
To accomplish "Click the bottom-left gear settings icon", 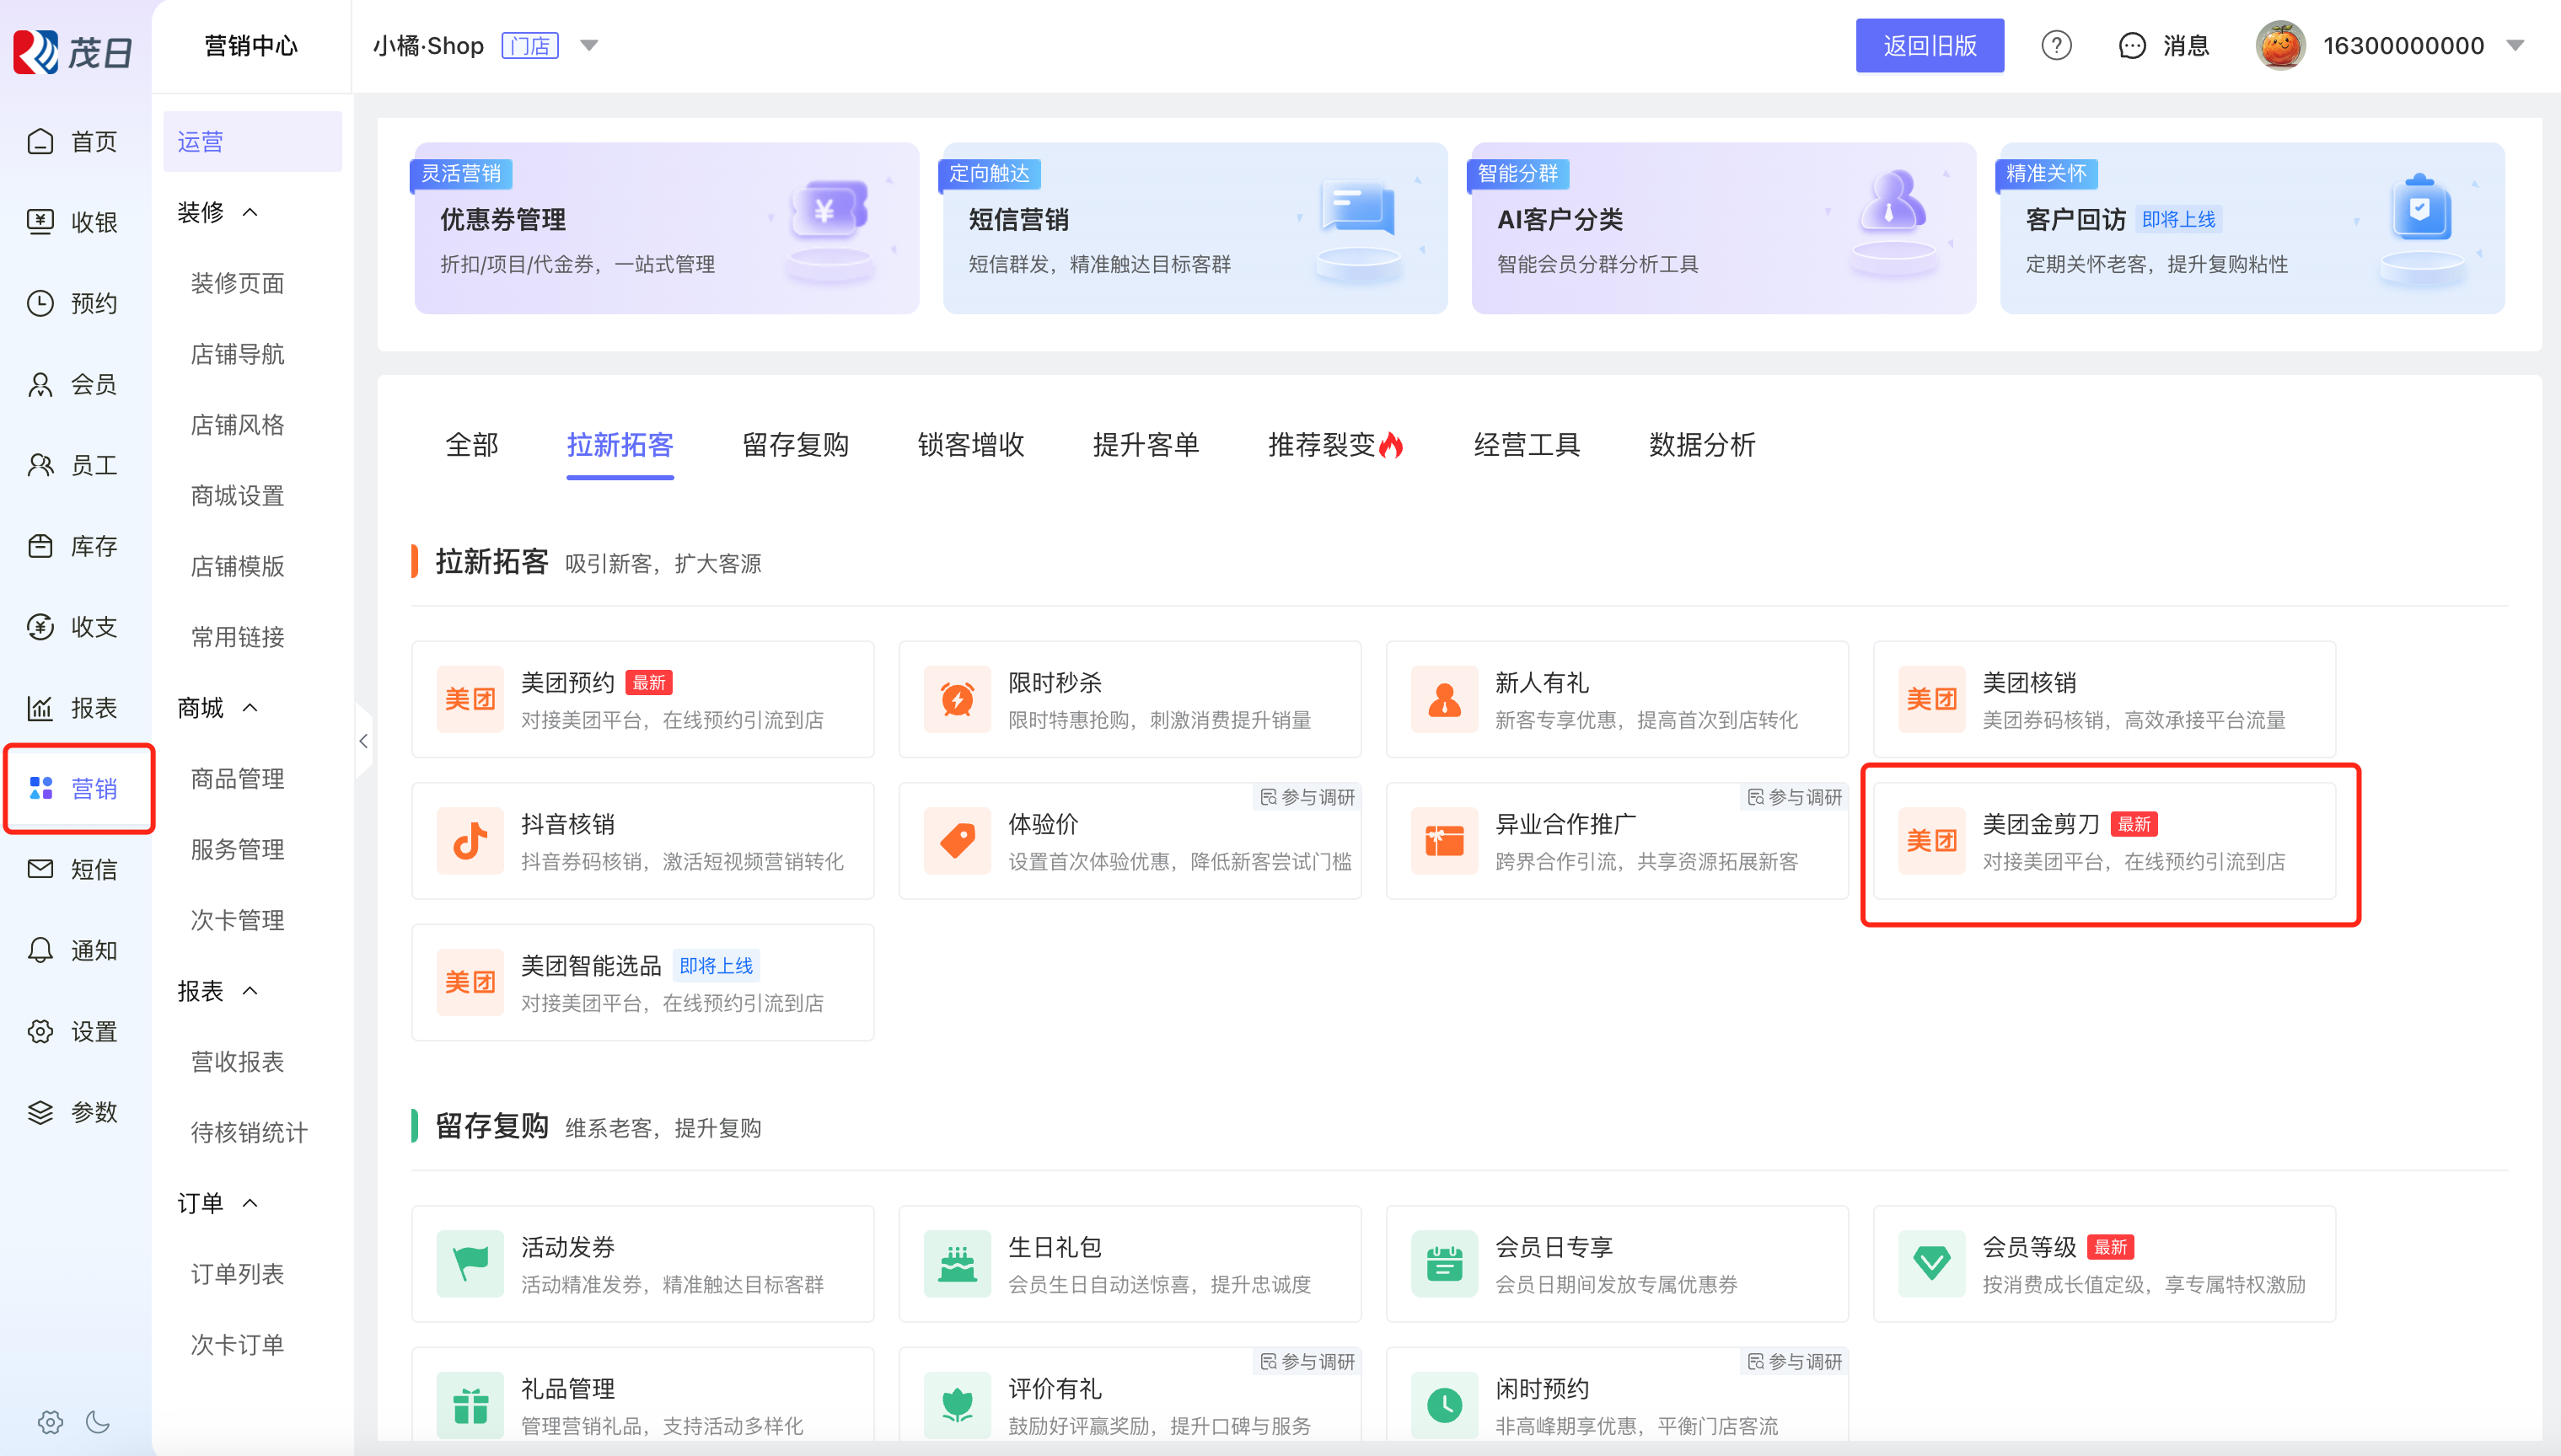I will pos(50,1421).
